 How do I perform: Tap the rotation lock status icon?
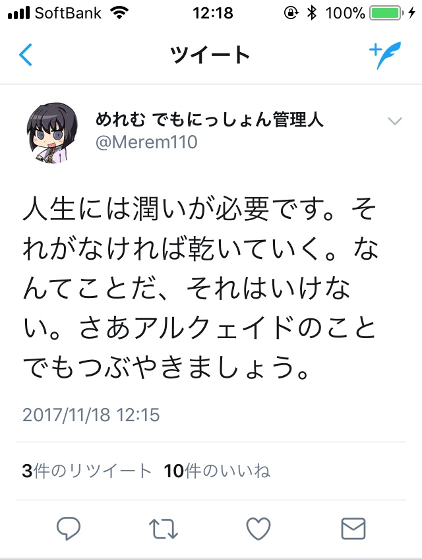pos(291,13)
